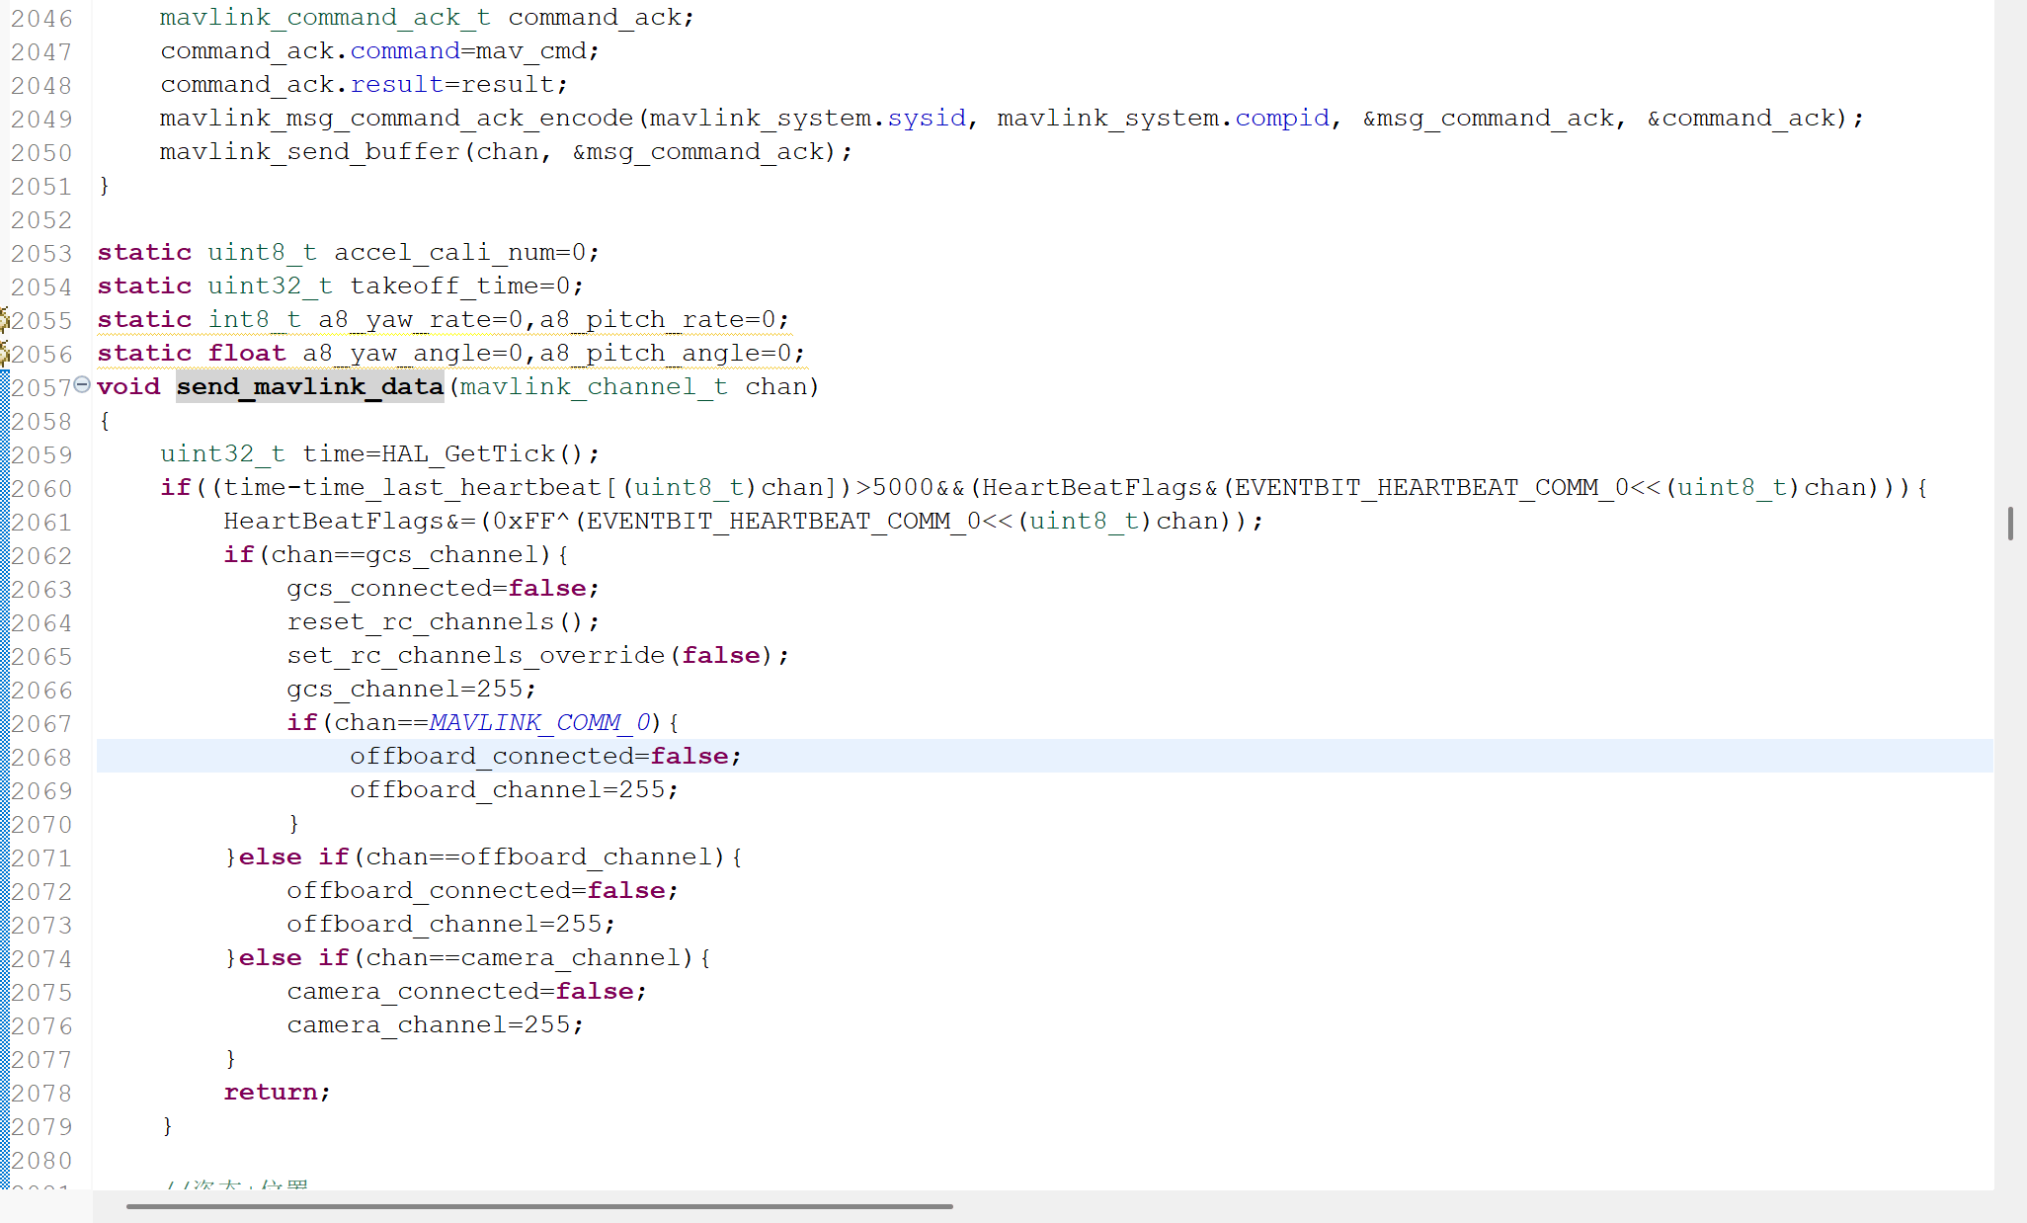Click the horizontal scrollbar at the bottom
Screen dimensions: 2027x1223
click(x=538, y=1205)
